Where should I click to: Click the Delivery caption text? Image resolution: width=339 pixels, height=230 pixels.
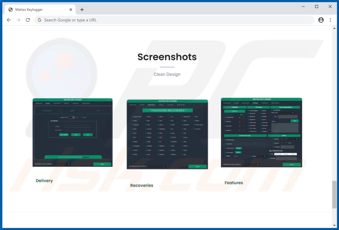click(x=44, y=181)
